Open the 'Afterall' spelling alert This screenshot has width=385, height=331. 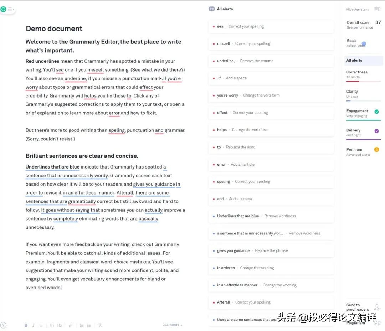coord(271,302)
